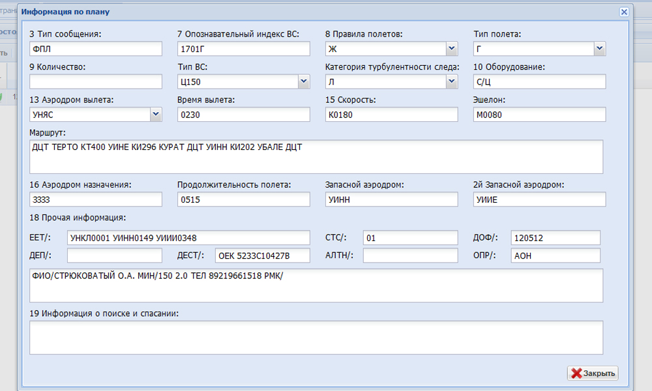Click inside the Маршрут text area
This screenshot has width=652, height=391.
point(316,156)
